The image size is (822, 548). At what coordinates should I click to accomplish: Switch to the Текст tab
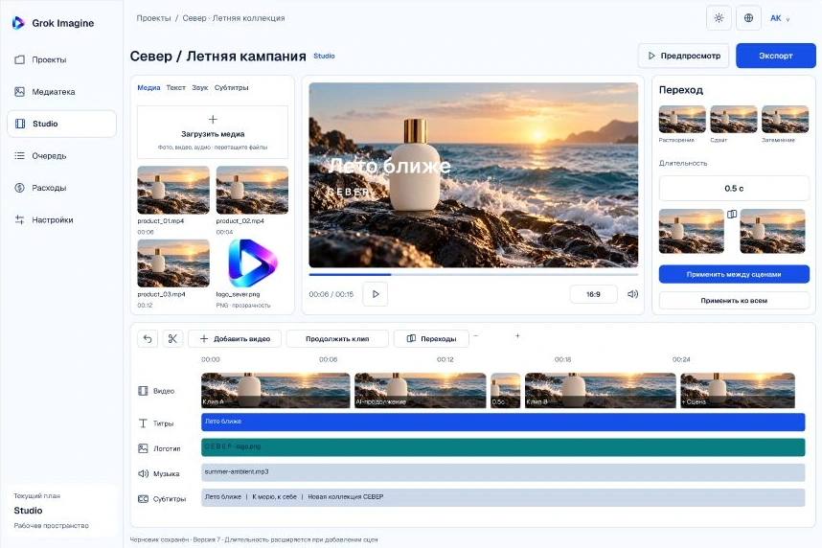click(175, 87)
